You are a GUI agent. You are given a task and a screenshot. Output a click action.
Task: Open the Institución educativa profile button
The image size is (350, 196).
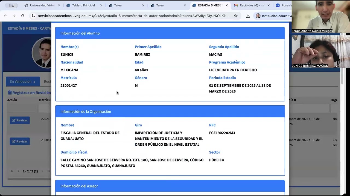(x=273, y=16)
